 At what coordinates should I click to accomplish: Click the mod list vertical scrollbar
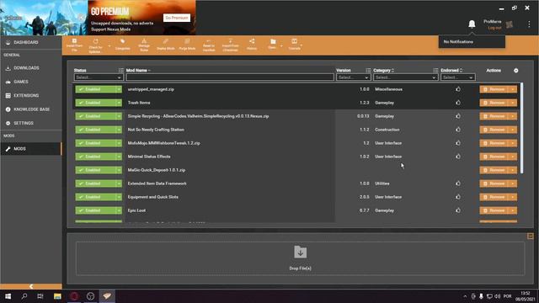[522, 128]
